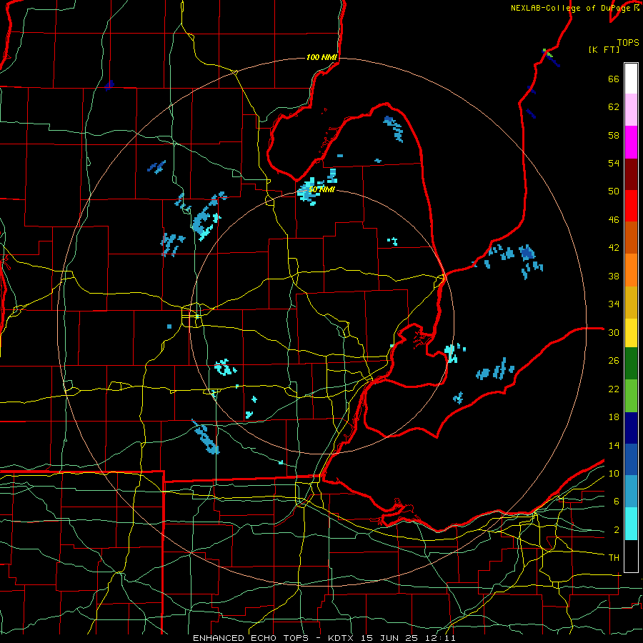The width and height of the screenshot is (643, 643).
Task: Click the white color swatch in the legend
Action: click(631, 79)
